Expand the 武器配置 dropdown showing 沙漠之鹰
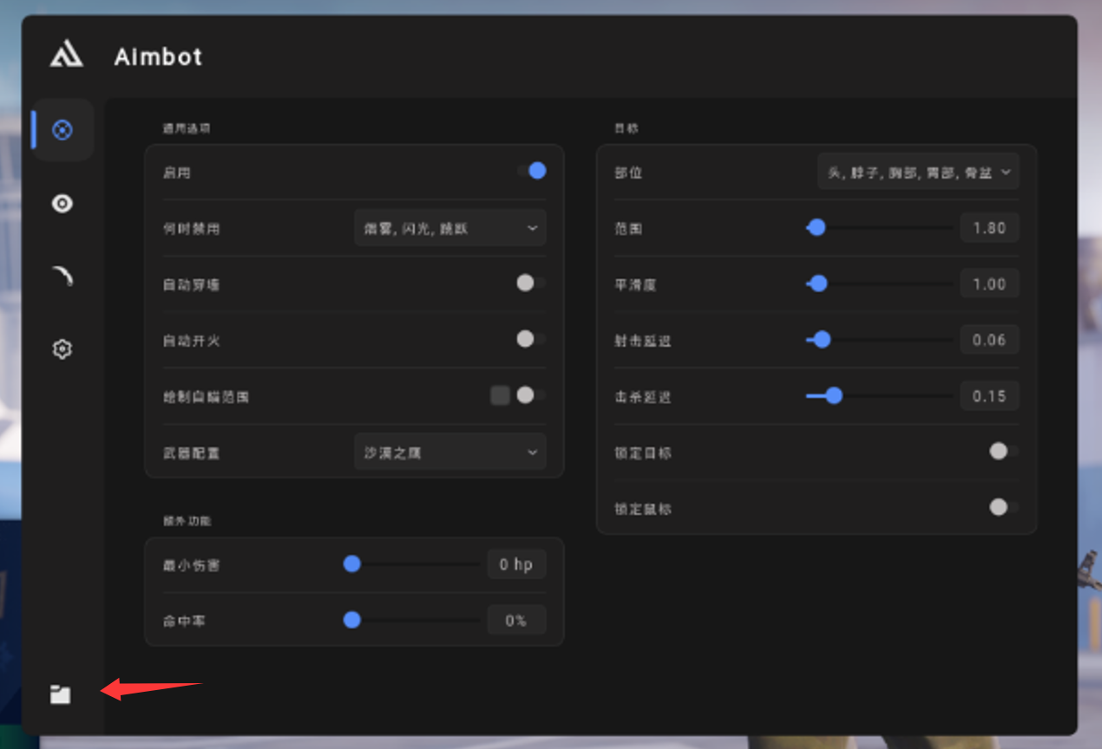Viewport: 1102px width, 749px height. coord(449,453)
